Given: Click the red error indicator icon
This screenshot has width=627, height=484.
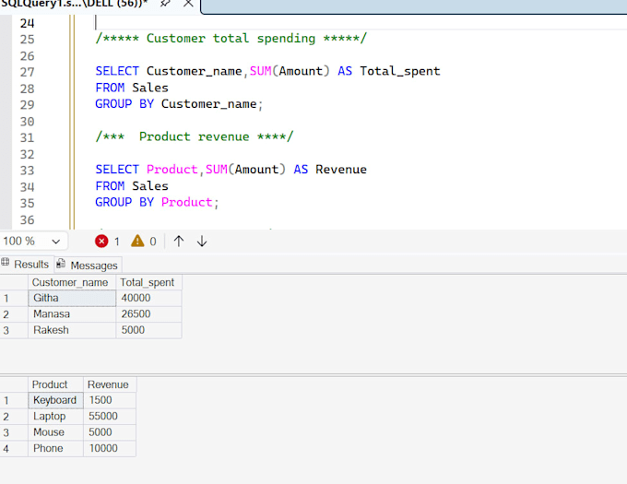Looking at the screenshot, I should (101, 241).
